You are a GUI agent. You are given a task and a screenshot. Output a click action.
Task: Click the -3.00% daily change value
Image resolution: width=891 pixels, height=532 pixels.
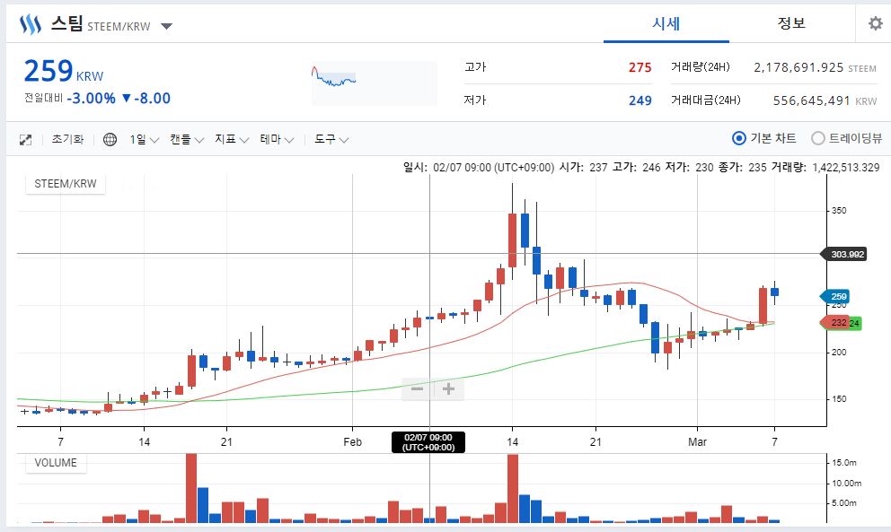(91, 98)
